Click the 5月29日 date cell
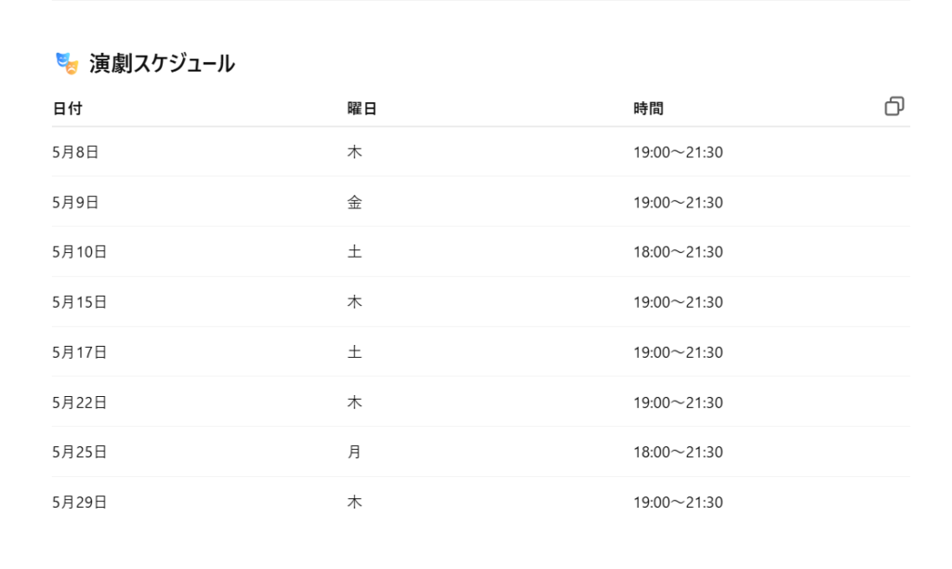Image resolution: width=952 pixels, height=569 pixels. pyautogui.click(x=80, y=502)
